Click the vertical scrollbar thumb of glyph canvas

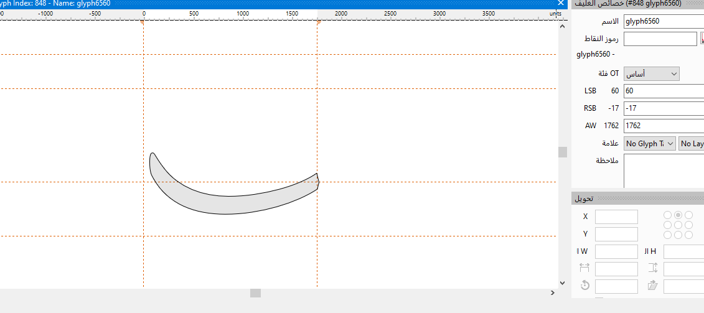coord(563,152)
